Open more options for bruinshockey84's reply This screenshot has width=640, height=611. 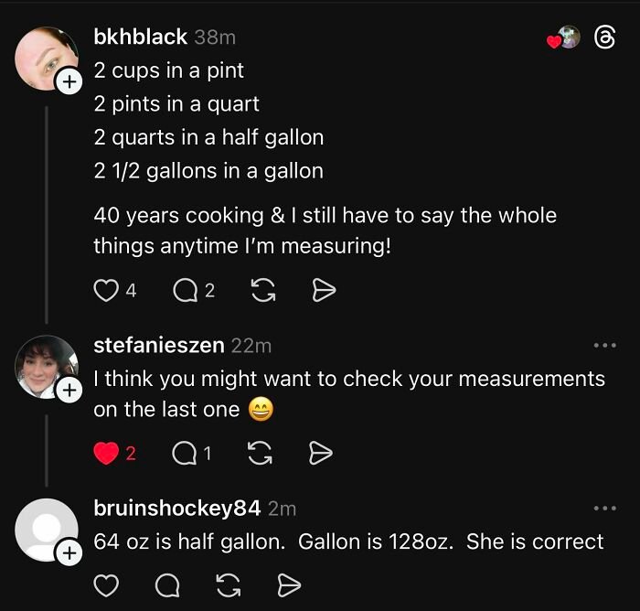click(x=604, y=508)
